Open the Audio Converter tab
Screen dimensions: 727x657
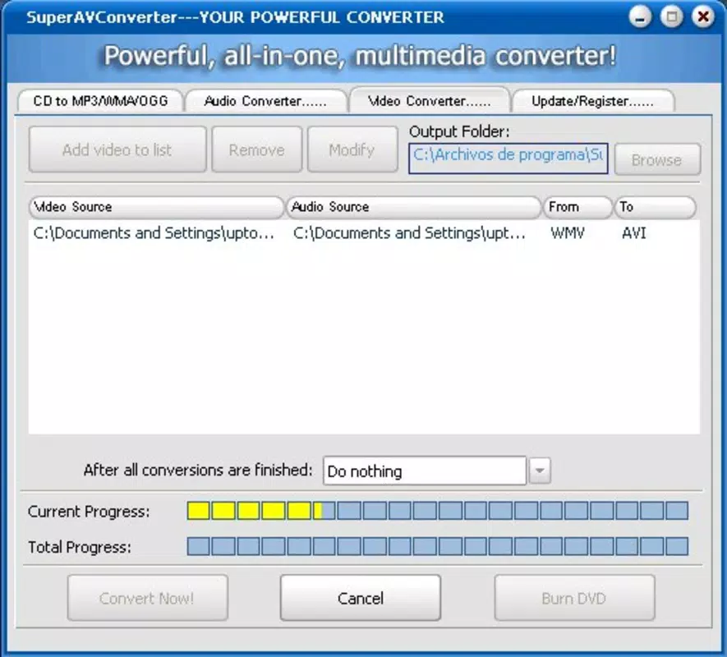click(x=266, y=101)
